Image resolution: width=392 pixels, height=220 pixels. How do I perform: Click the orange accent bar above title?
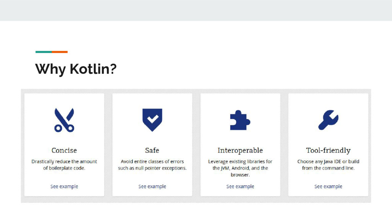coord(60,52)
